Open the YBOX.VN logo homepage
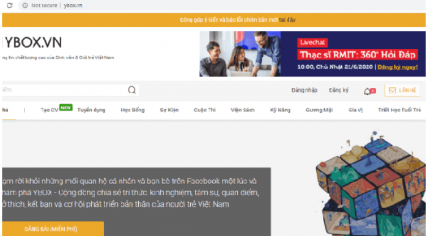Image resolution: width=428 pixels, height=244 pixels. pyautogui.click(x=33, y=43)
